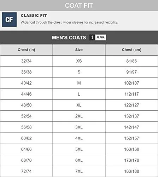Click the 44/46 chest inches cell
Image resolution: width=158 pixels, height=177 pixels.
click(x=27, y=94)
